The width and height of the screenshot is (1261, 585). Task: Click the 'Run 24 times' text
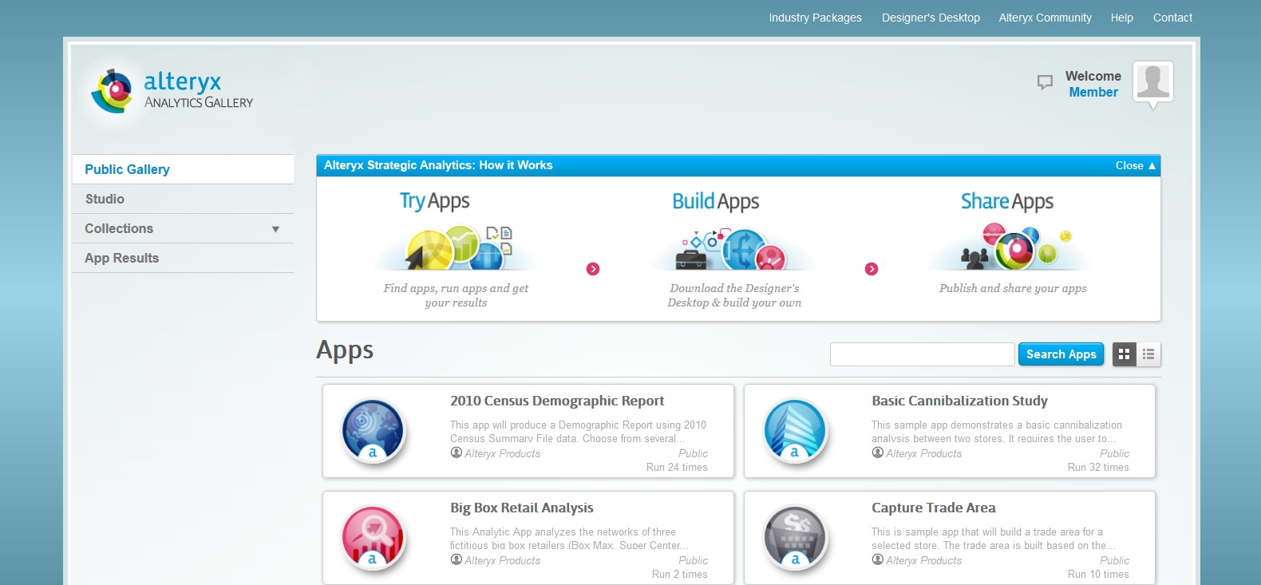pos(677,467)
